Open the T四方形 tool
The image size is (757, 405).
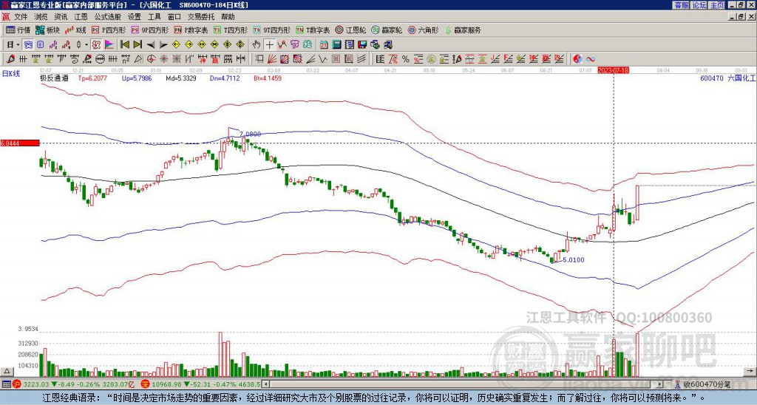231,30
